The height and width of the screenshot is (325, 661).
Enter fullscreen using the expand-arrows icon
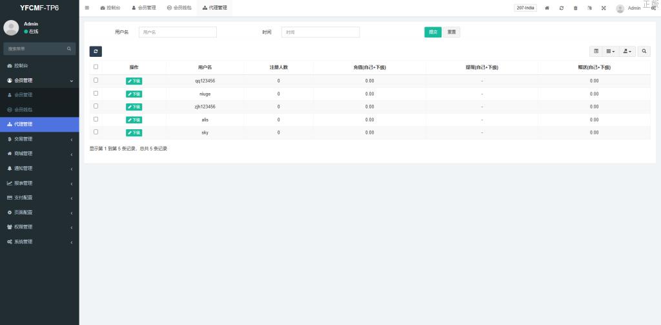click(x=604, y=8)
